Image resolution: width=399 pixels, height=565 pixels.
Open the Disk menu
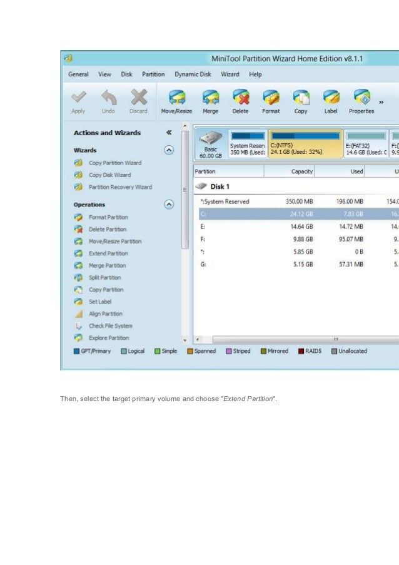[126, 74]
